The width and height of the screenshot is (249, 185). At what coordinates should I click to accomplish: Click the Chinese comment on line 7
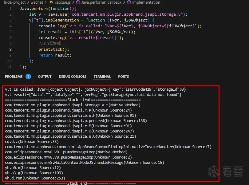click(49, 43)
